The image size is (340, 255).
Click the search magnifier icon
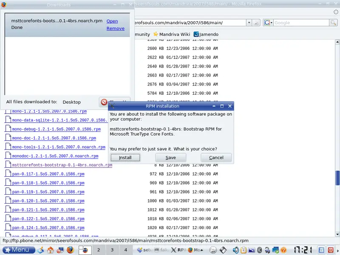(x=333, y=23)
